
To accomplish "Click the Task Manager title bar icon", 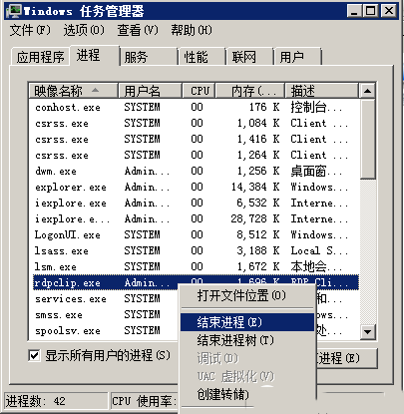I will click(14, 11).
